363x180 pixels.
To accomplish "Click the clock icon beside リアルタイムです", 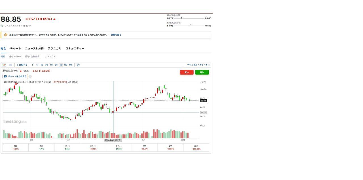I will point(2,26).
